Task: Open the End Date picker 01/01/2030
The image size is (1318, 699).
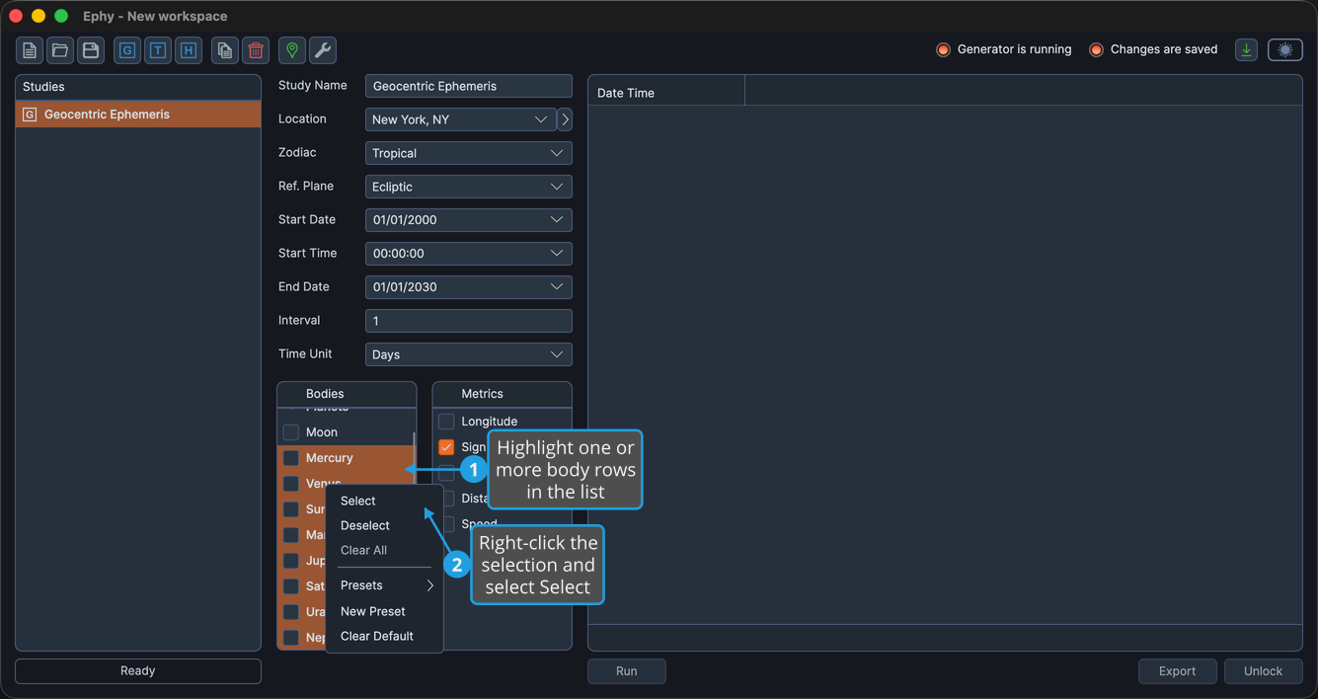Action: tap(469, 287)
